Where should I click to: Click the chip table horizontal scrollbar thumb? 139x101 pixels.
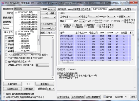(68, 62)
